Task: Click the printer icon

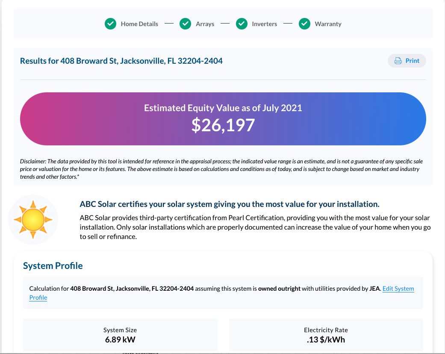Action: [398, 61]
